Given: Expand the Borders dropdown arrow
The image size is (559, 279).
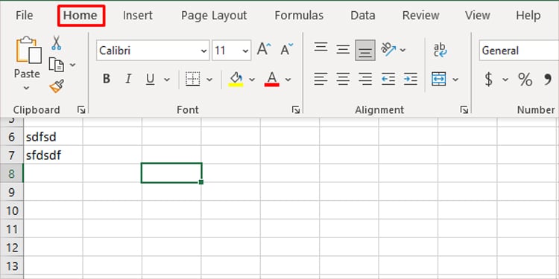Looking at the screenshot, I should tap(209, 80).
